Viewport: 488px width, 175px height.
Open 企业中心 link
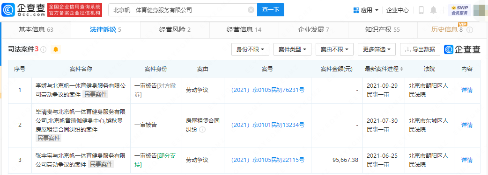(398, 10)
